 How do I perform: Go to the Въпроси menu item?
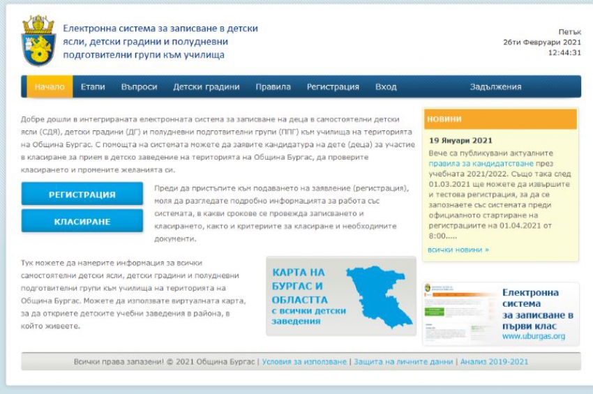pyautogui.click(x=139, y=87)
